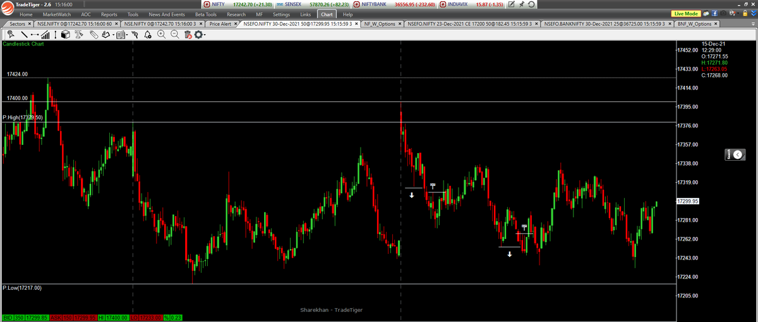Screen dimensions: 758x322
Task: Select the horizontal ray line tool
Action: point(35,35)
